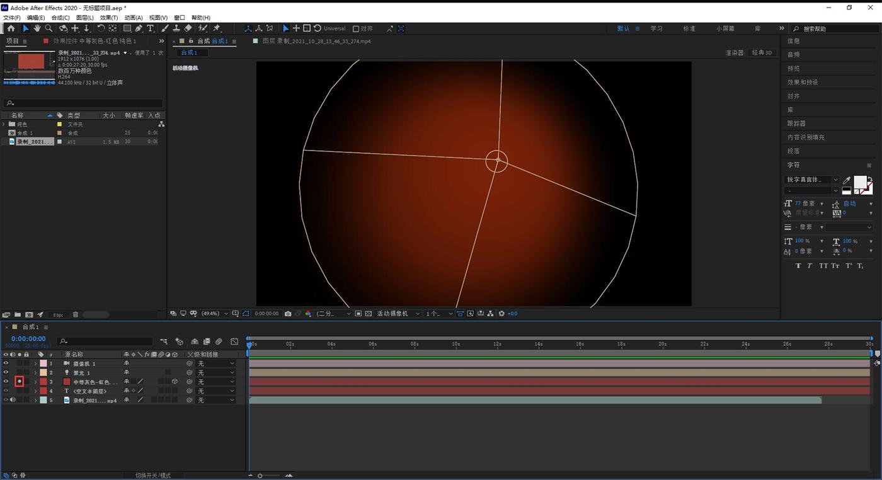Open the 跟踪器 panel
This screenshot has width=882, height=480.
(796, 123)
